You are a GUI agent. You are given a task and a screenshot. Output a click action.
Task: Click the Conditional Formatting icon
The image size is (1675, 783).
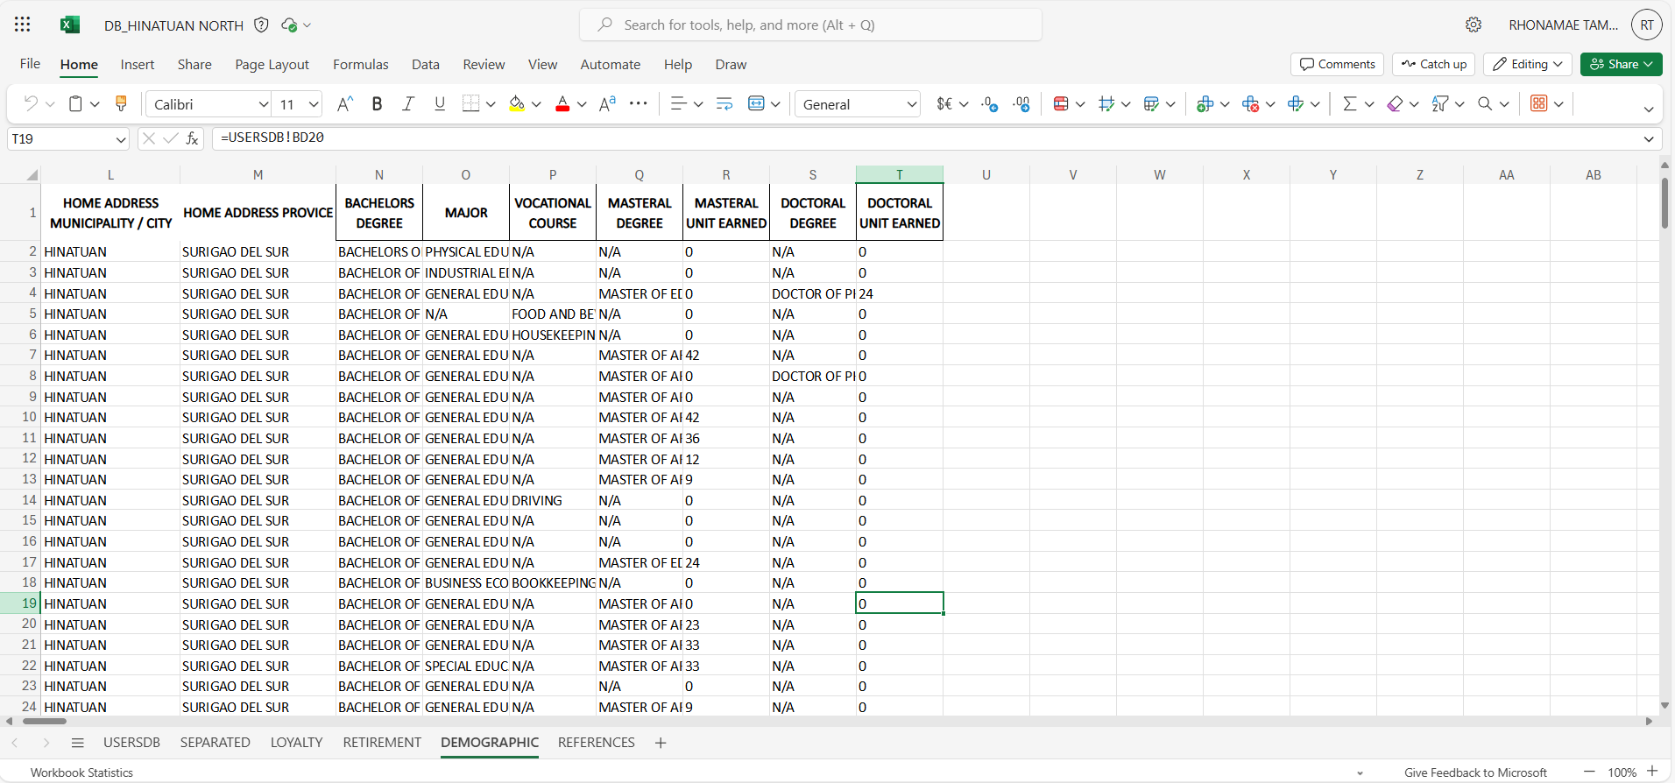(x=1061, y=104)
